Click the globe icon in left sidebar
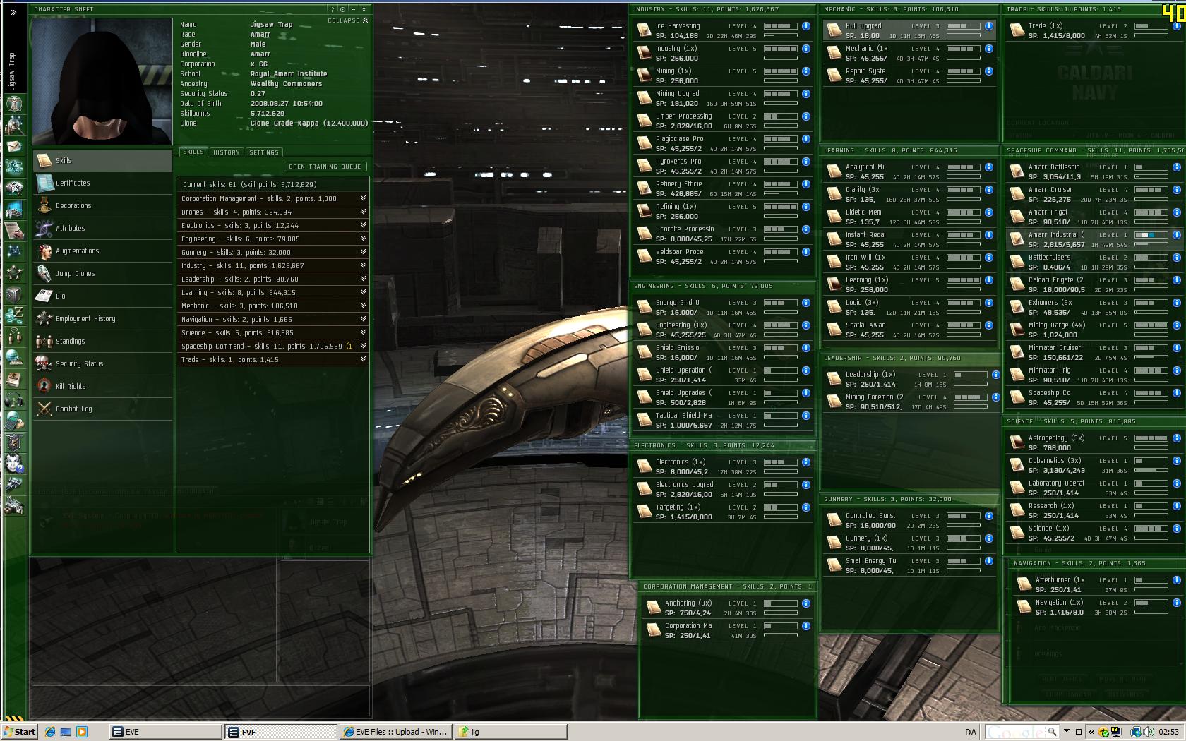 [14, 358]
